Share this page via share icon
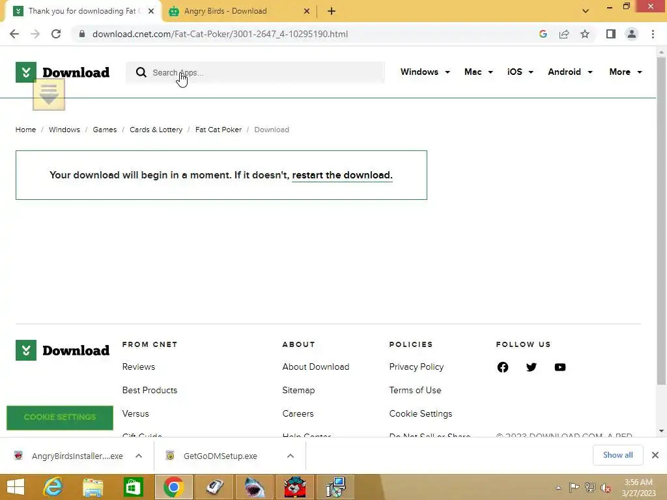This screenshot has width=667, height=500. (564, 34)
